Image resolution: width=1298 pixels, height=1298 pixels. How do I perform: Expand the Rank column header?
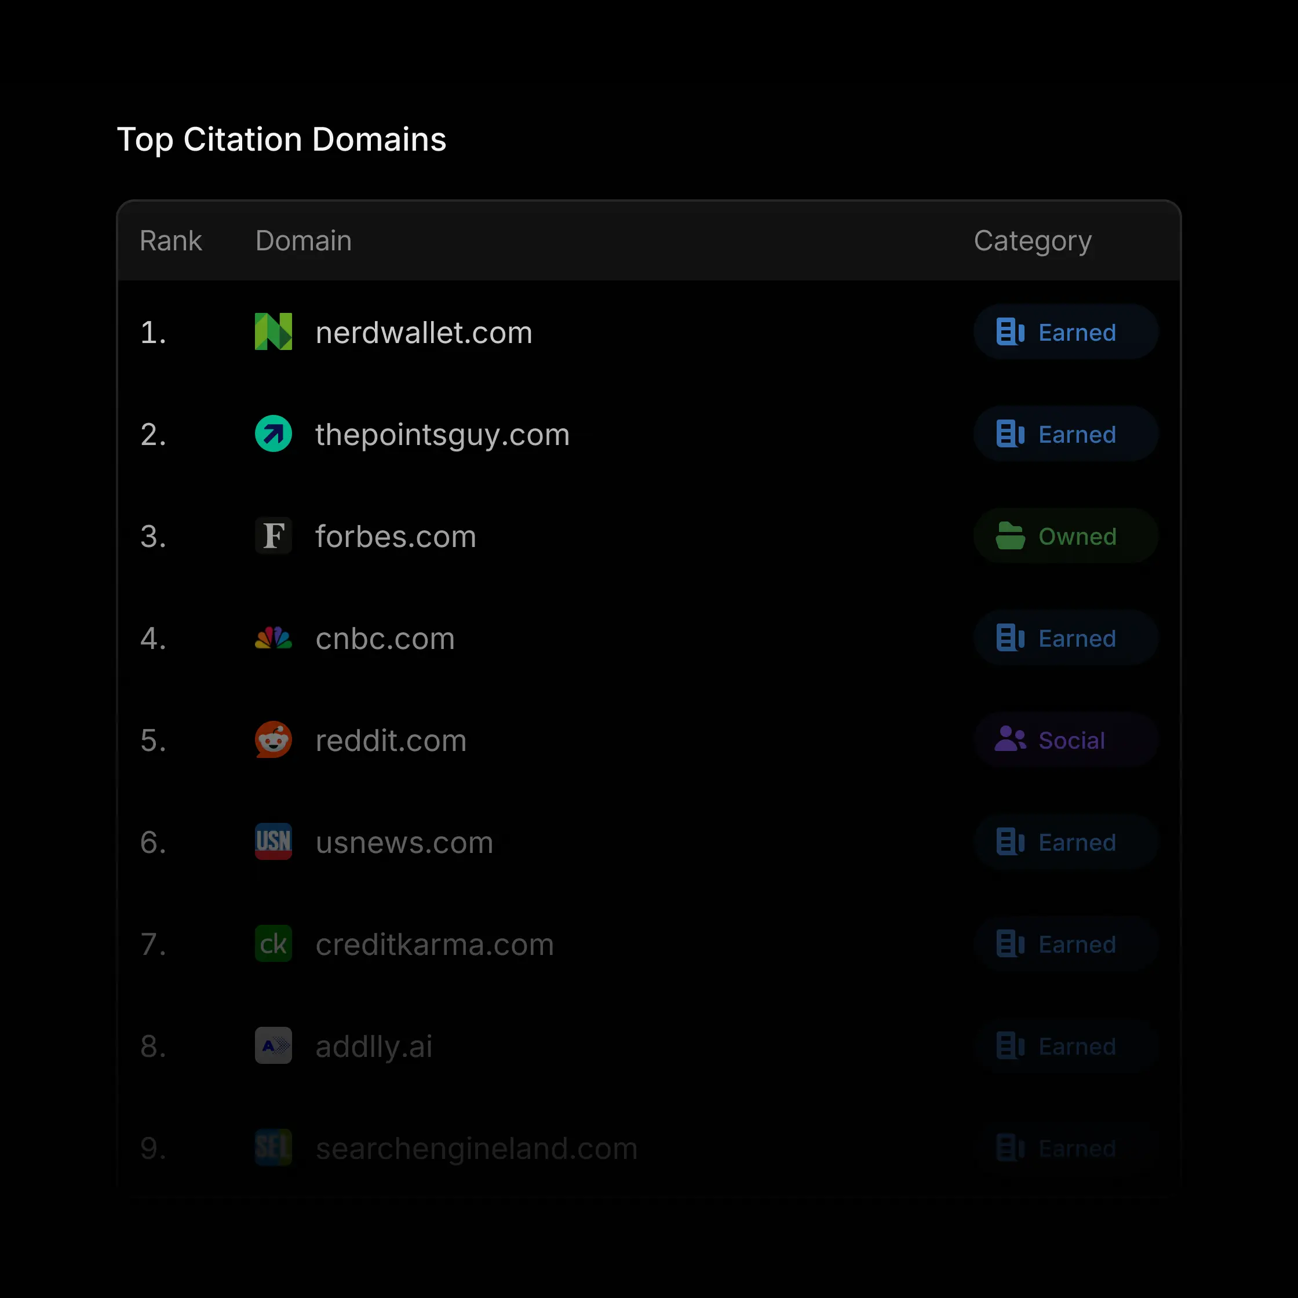[x=170, y=240]
